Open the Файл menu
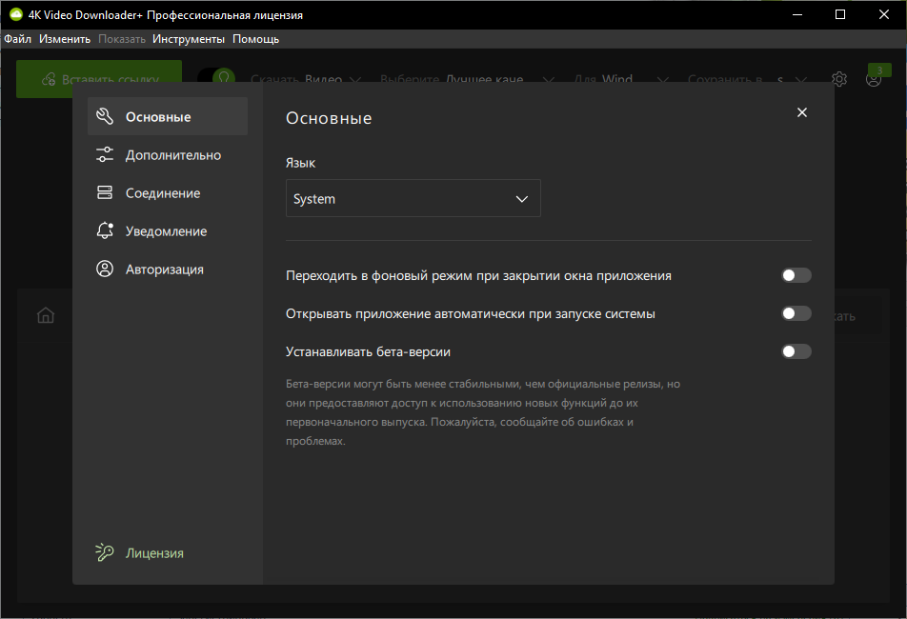 click(x=18, y=39)
